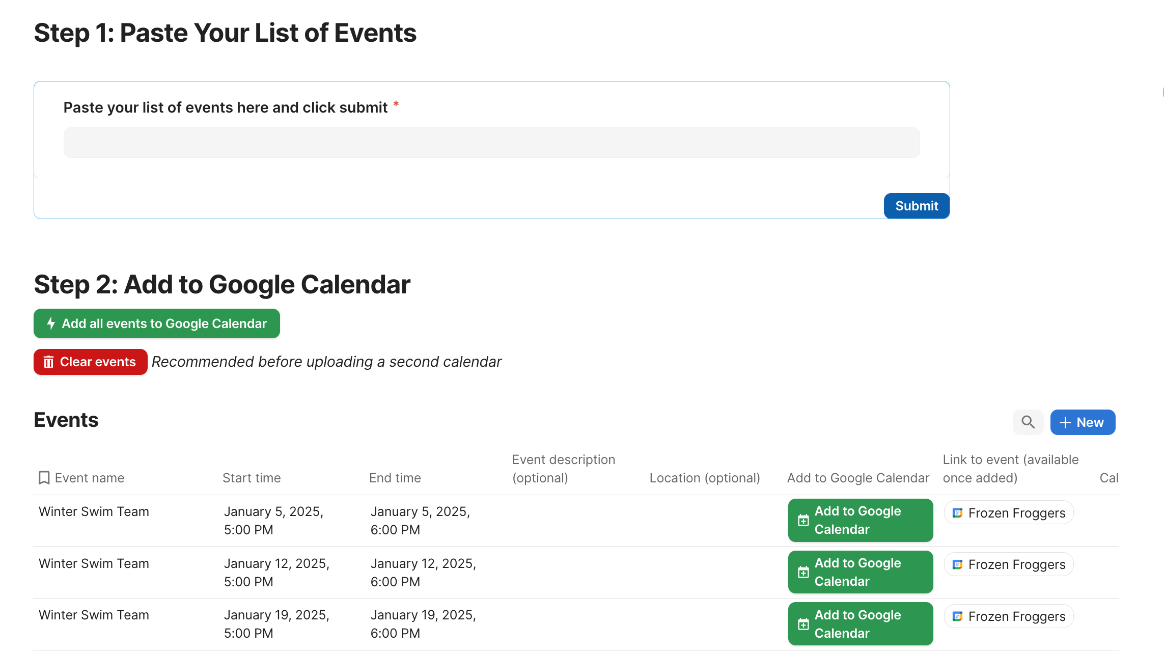1164x652 pixels.
Task: Click the January 19 start time cell
Action: (276, 624)
